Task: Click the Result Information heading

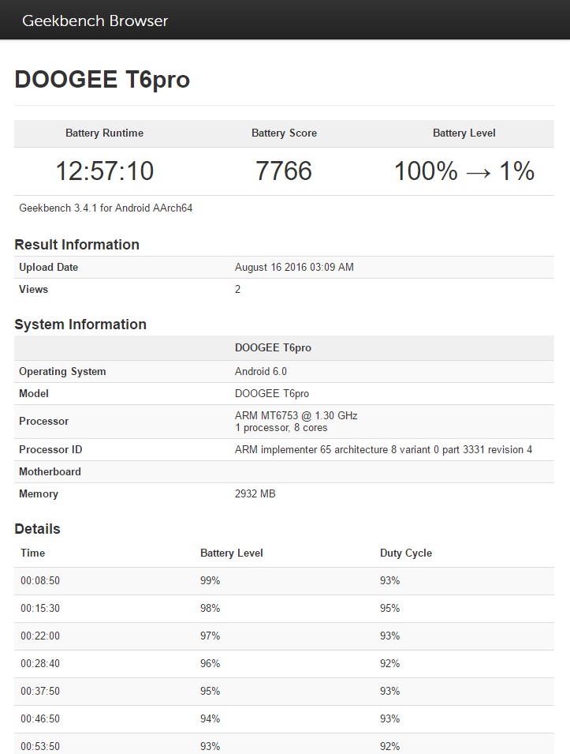Action: (76, 244)
